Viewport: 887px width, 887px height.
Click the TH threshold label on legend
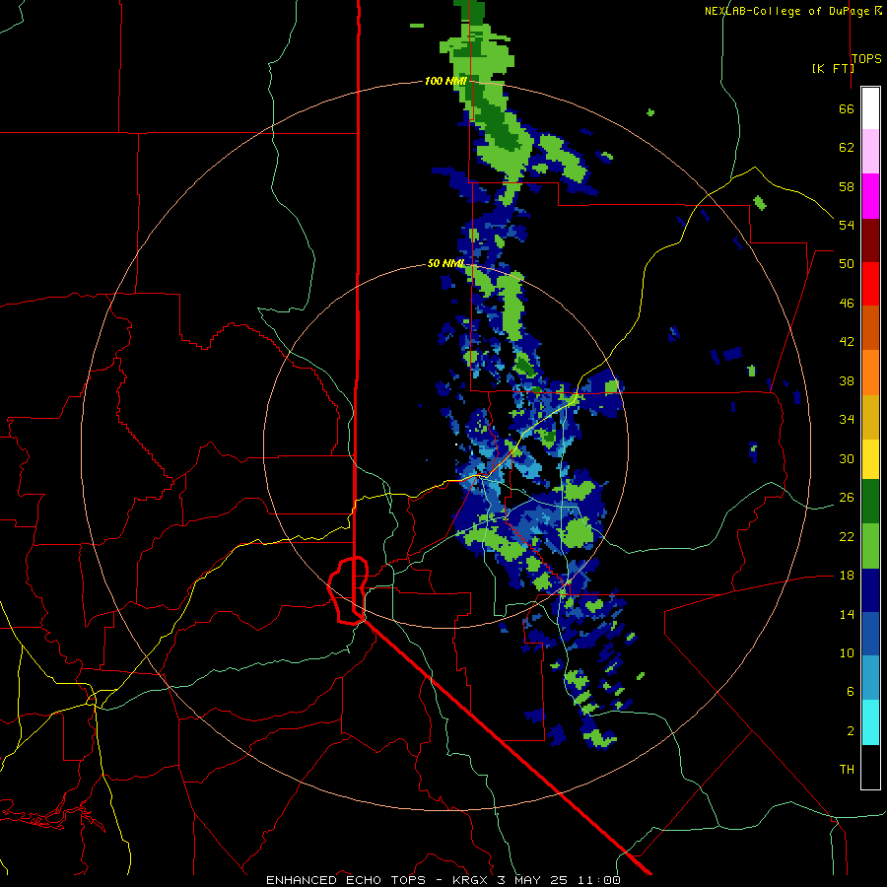click(x=847, y=769)
